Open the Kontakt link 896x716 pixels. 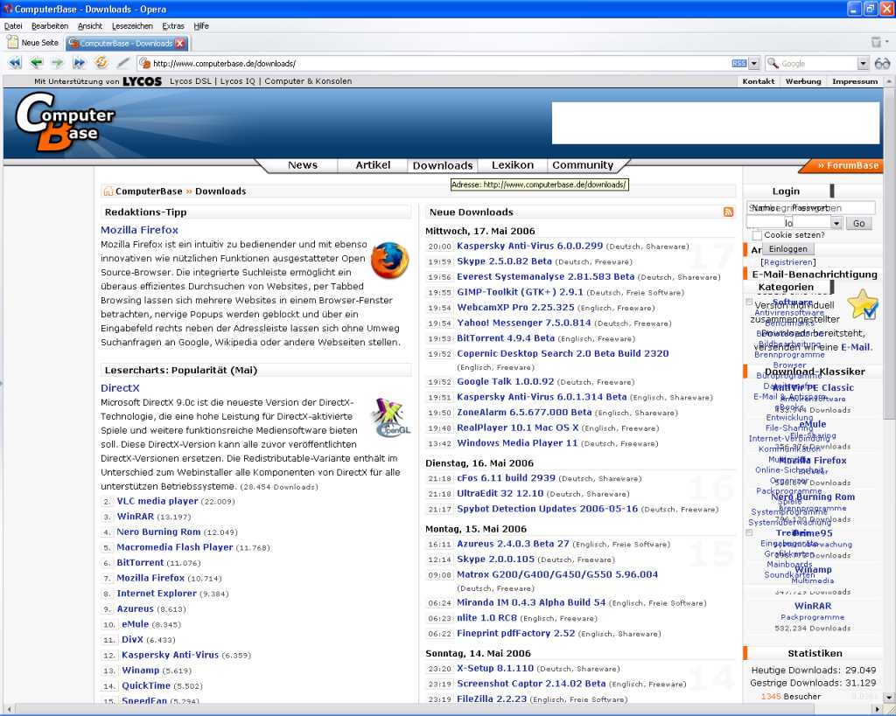(x=759, y=81)
